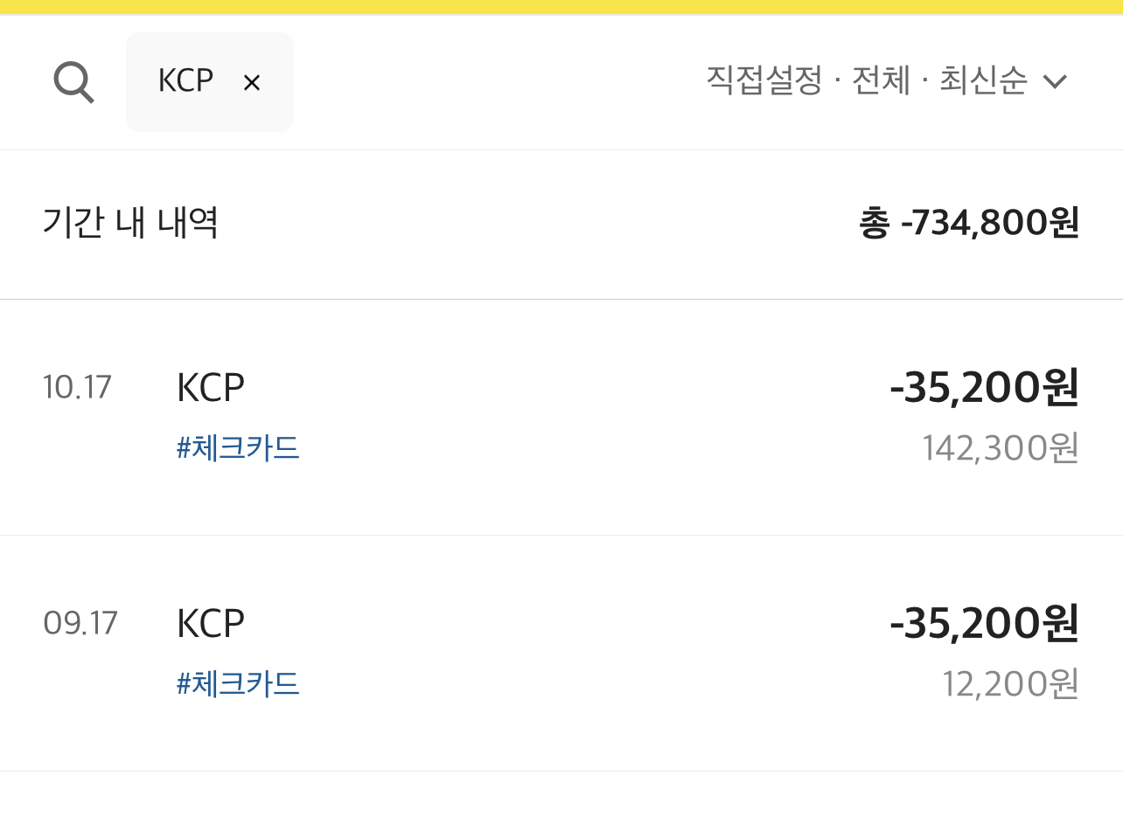The height and width of the screenshot is (817, 1123).
Task: Select the -35,200원 amount for 10.17
Action: pyautogui.click(x=984, y=389)
